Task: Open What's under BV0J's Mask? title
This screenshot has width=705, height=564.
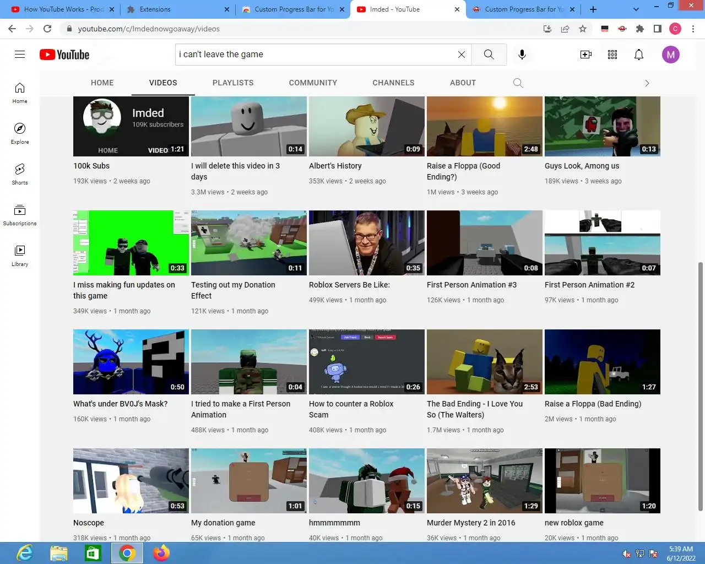Action: [121, 404]
